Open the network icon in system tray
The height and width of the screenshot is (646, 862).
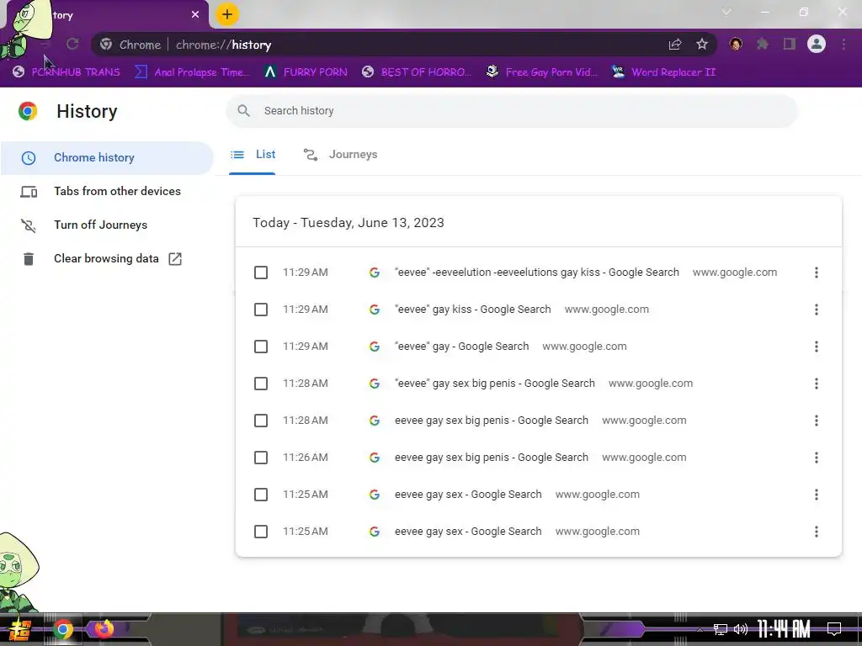[721, 629]
